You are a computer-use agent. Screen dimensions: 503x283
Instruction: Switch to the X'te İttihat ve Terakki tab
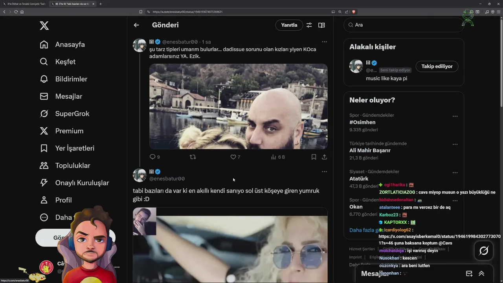[24, 4]
